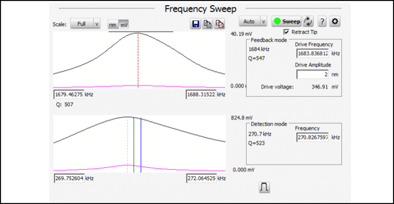Image resolution: width=394 pixels, height=204 pixels.
Task: Click the gray dashed peak marker in the lower graph
Action: (127, 145)
